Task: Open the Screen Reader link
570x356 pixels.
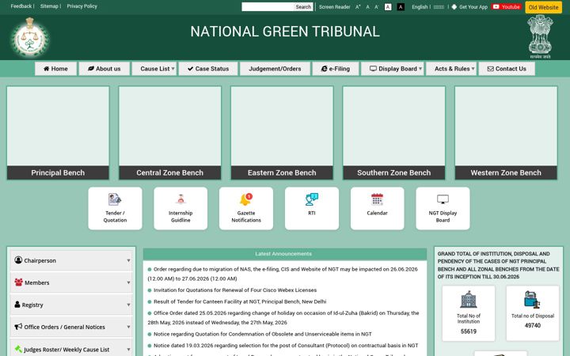Action: pyautogui.click(x=334, y=7)
